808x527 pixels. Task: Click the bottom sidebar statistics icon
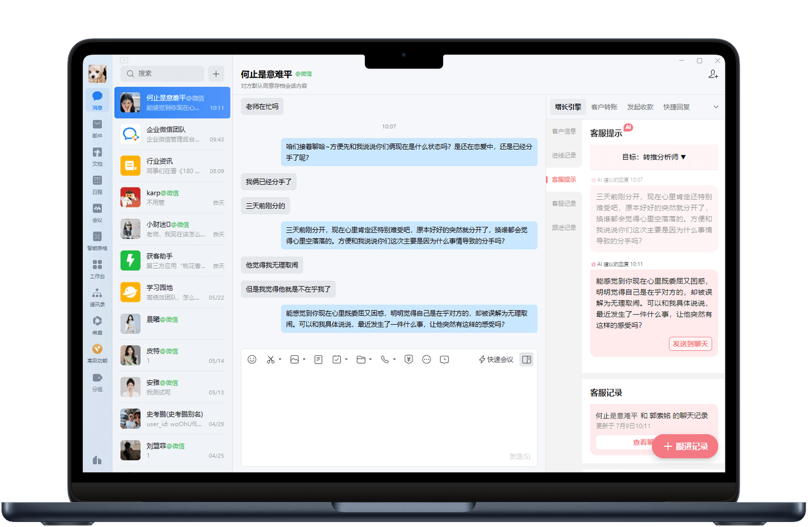pyautogui.click(x=97, y=460)
